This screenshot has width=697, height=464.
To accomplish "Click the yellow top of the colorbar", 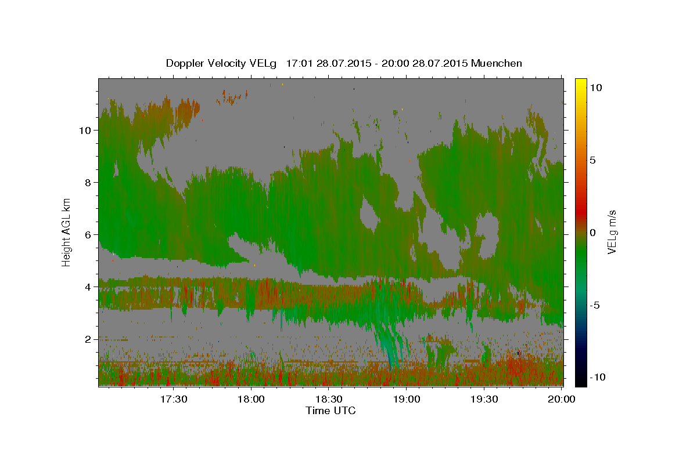I will tap(581, 84).
